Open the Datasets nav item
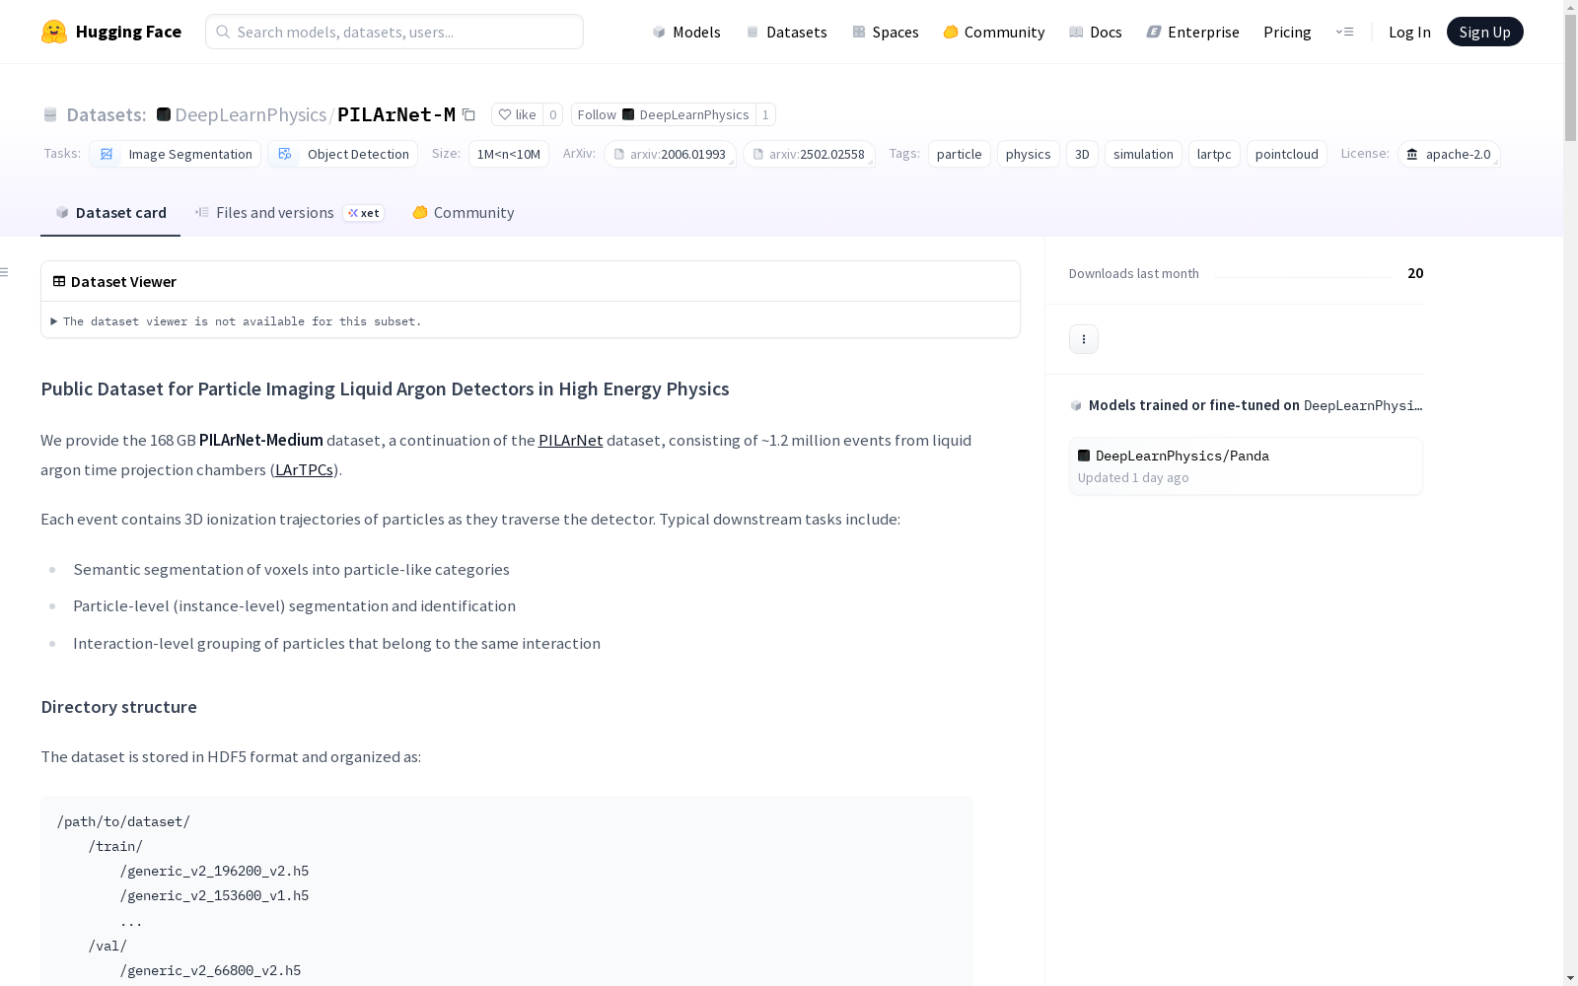 click(786, 32)
